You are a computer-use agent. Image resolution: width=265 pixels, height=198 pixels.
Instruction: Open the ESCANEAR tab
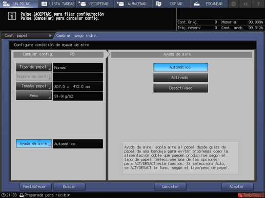pos(209,4)
